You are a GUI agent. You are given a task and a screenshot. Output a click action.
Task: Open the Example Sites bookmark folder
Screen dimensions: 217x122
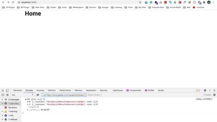tap(156, 7)
